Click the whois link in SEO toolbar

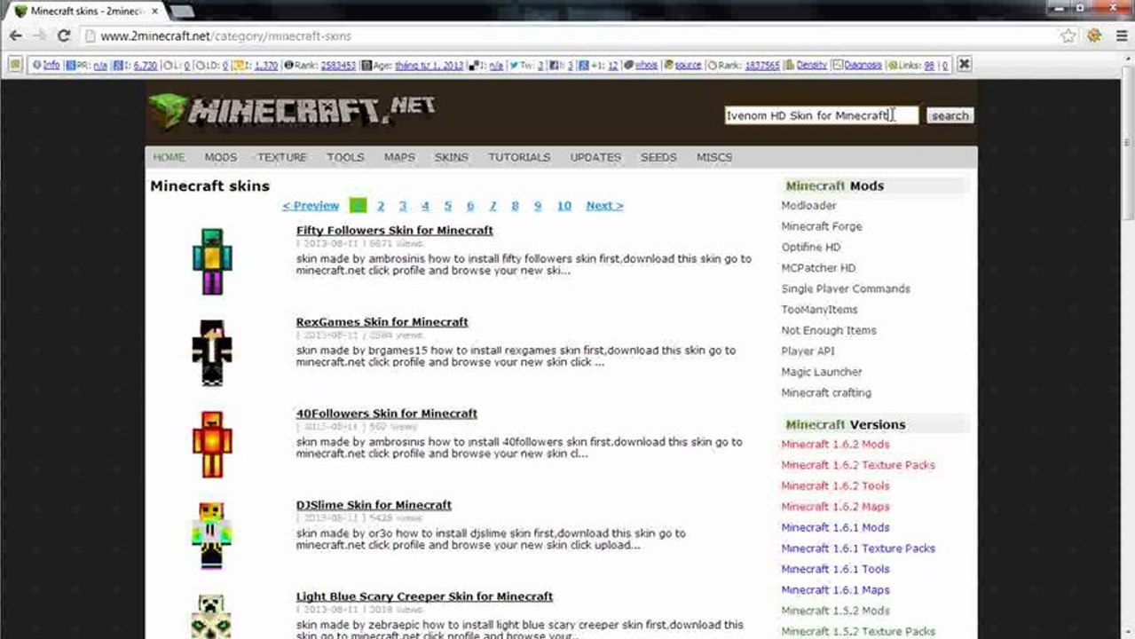[646, 65]
